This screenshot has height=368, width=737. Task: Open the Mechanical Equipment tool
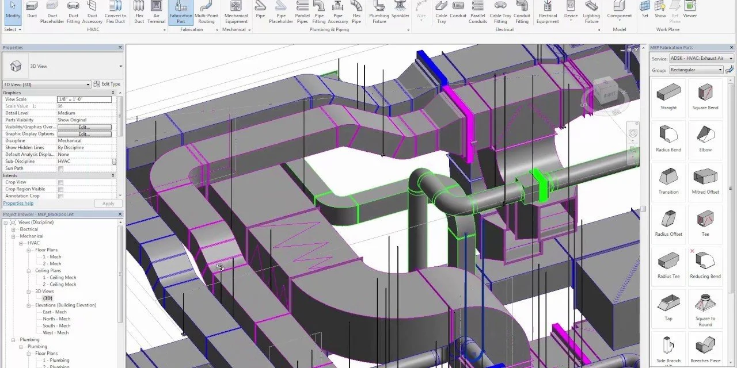(236, 11)
